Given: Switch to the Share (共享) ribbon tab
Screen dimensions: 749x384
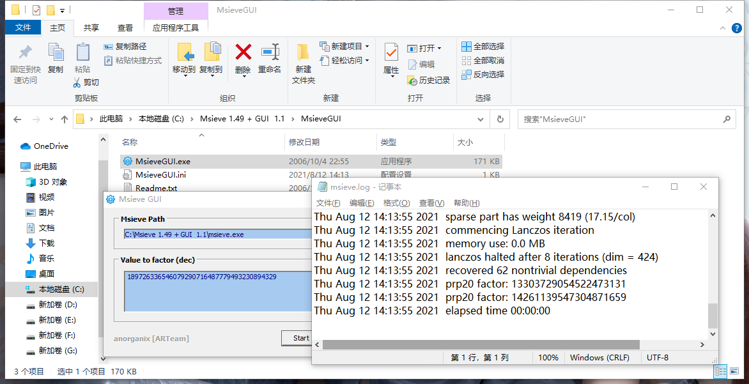Looking at the screenshot, I should pos(91,27).
